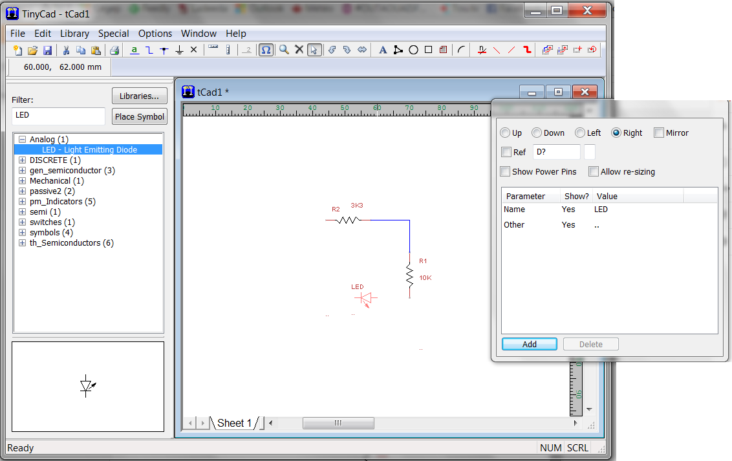This screenshot has width=732, height=461.
Task: Pick the ellipse drawing tool
Action: pyautogui.click(x=414, y=50)
